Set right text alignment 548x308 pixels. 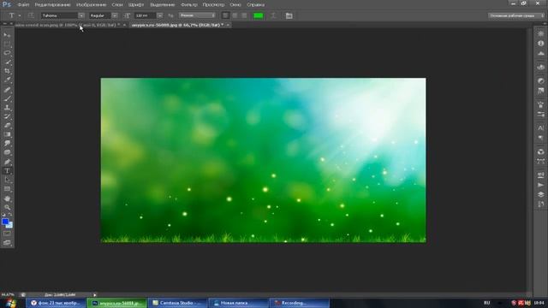point(244,15)
